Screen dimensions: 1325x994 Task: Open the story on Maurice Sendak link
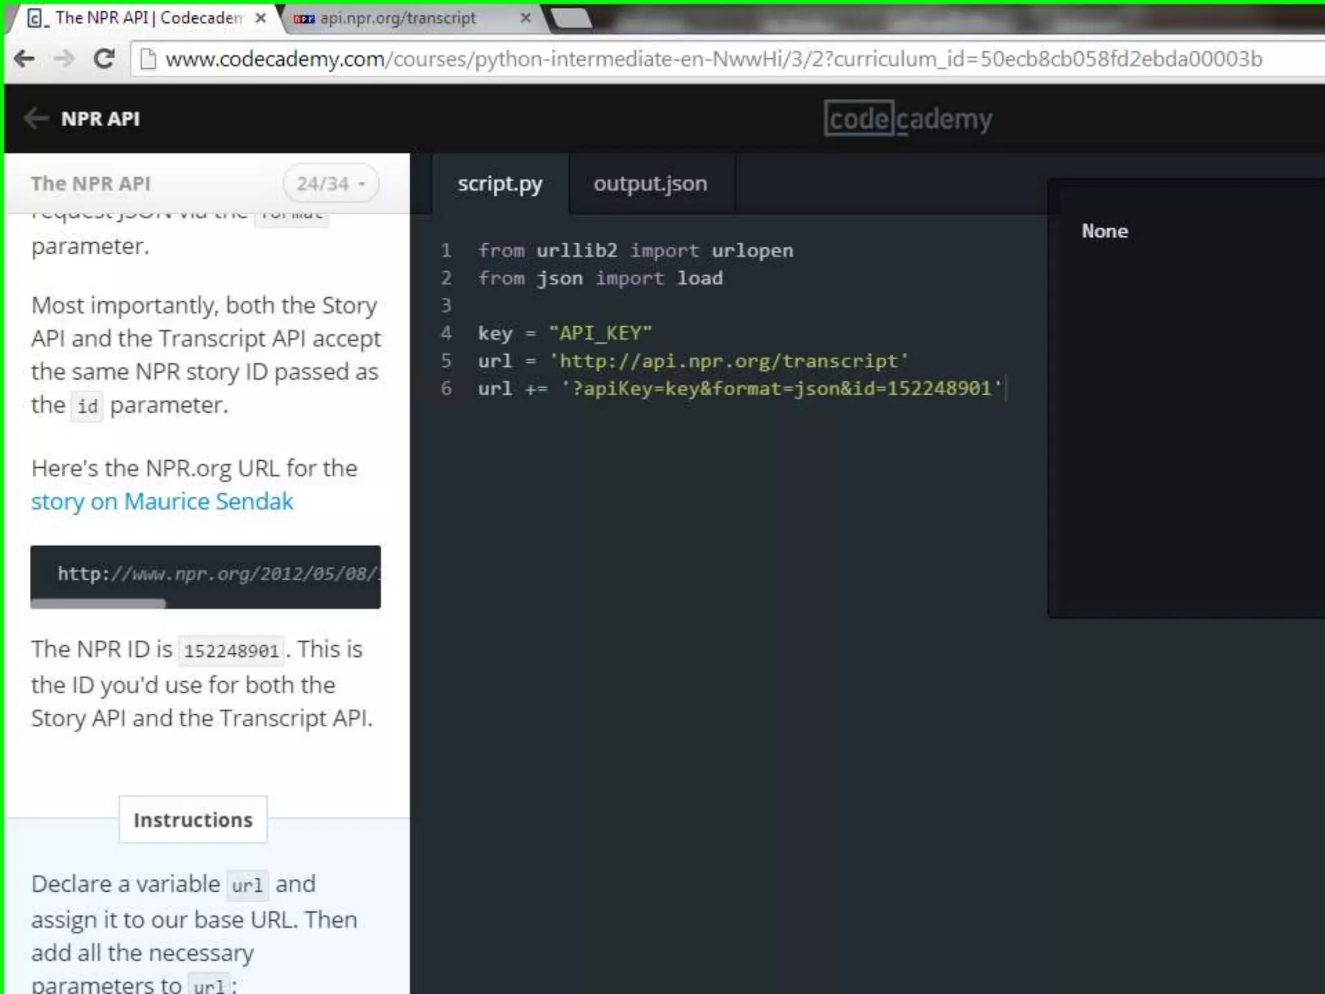click(x=162, y=502)
